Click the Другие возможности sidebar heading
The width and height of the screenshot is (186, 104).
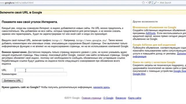[145, 22]
